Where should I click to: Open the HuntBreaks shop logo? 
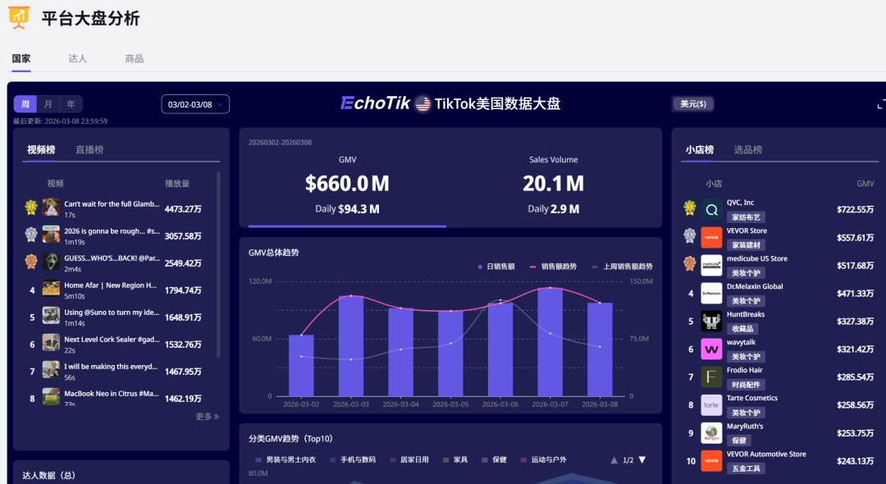(711, 322)
